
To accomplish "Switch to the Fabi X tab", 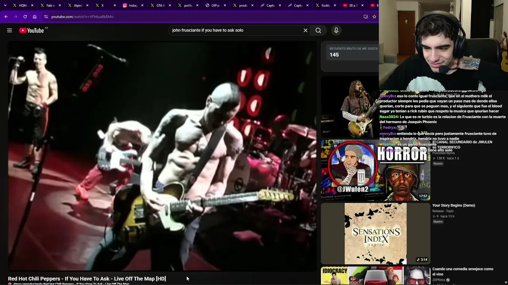I will pyautogui.click(x=50, y=6).
